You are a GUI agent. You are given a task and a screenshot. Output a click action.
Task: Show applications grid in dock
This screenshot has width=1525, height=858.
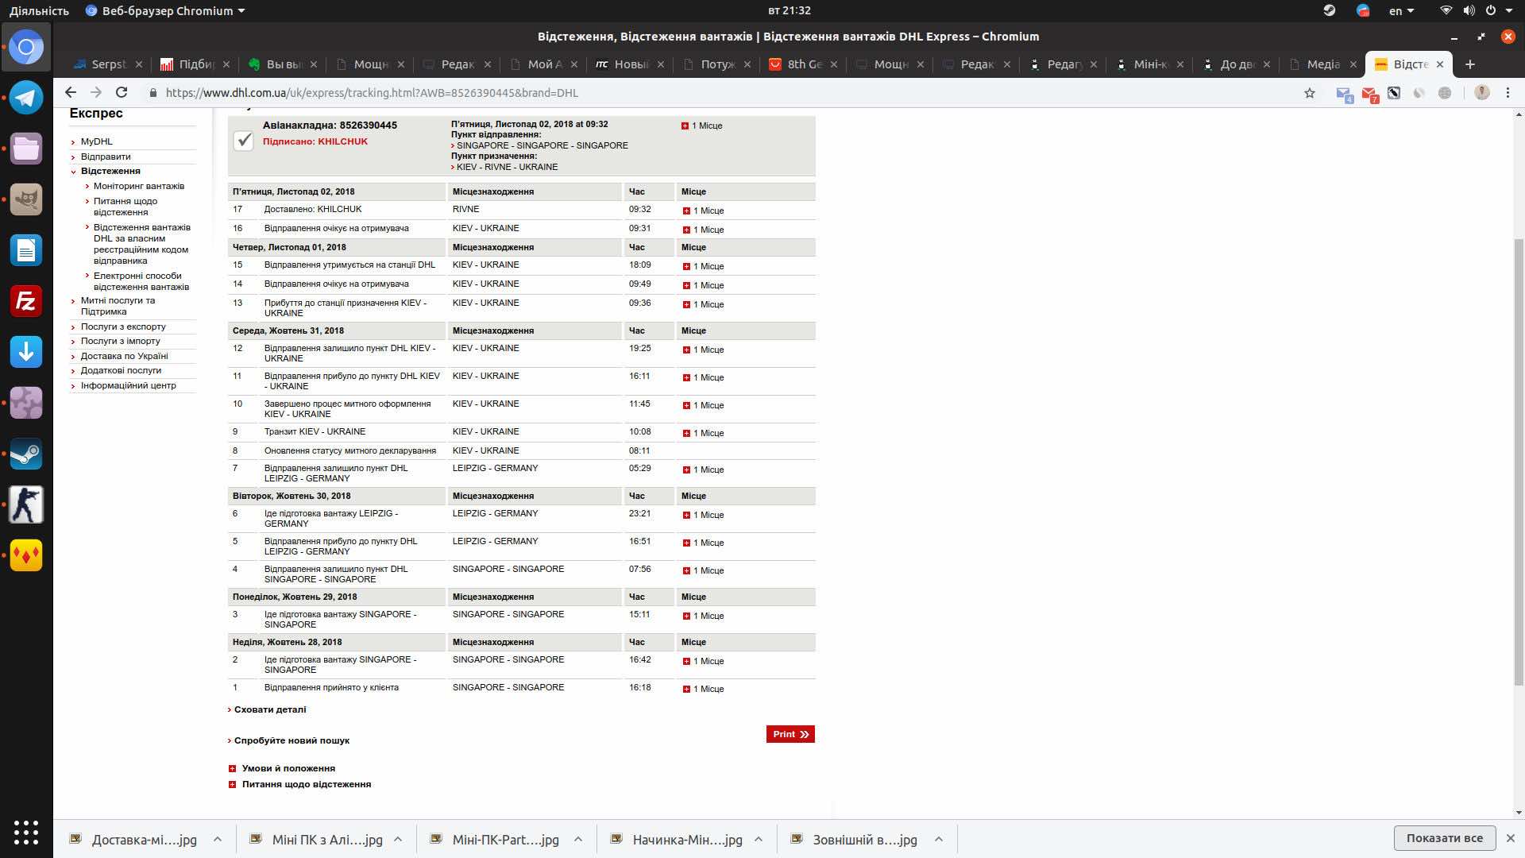coord(26,832)
